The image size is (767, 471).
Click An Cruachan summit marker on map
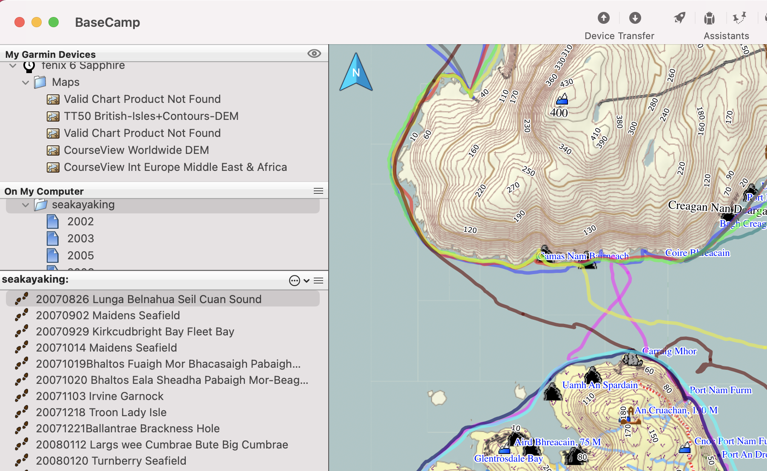[631, 416]
